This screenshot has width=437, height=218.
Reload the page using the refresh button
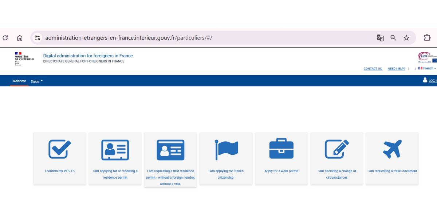coord(5,38)
